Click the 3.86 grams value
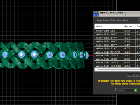140x105 pixels. (x=127, y=34)
